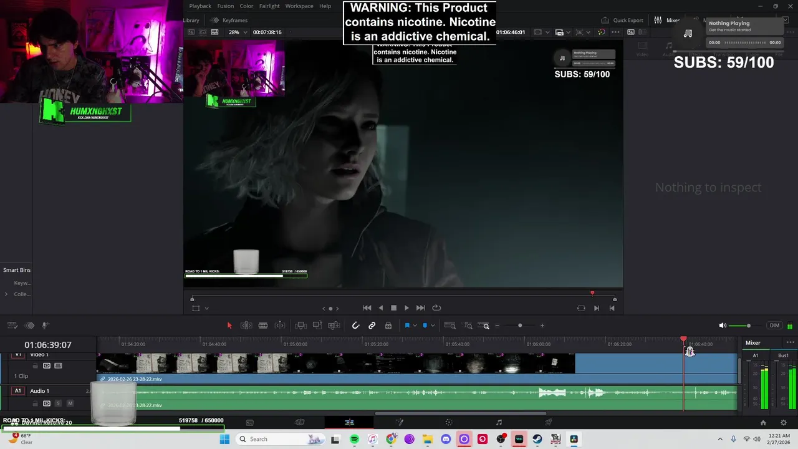
Task: Mute the Audio 1 track
Action: pos(70,403)
